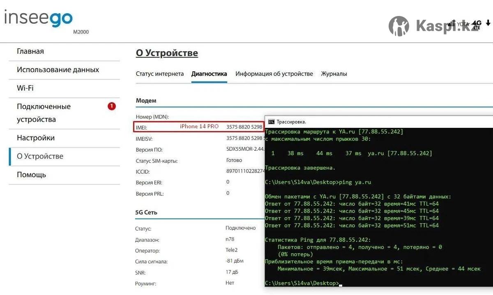
Task: Switch to the Журналы tab
Action: (x=334, y=74)
